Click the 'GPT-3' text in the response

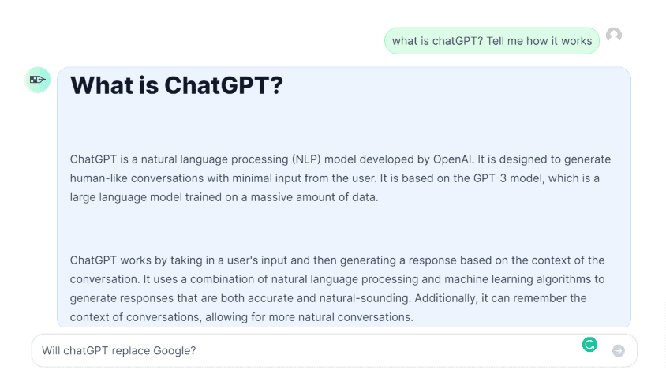point(490,178)
